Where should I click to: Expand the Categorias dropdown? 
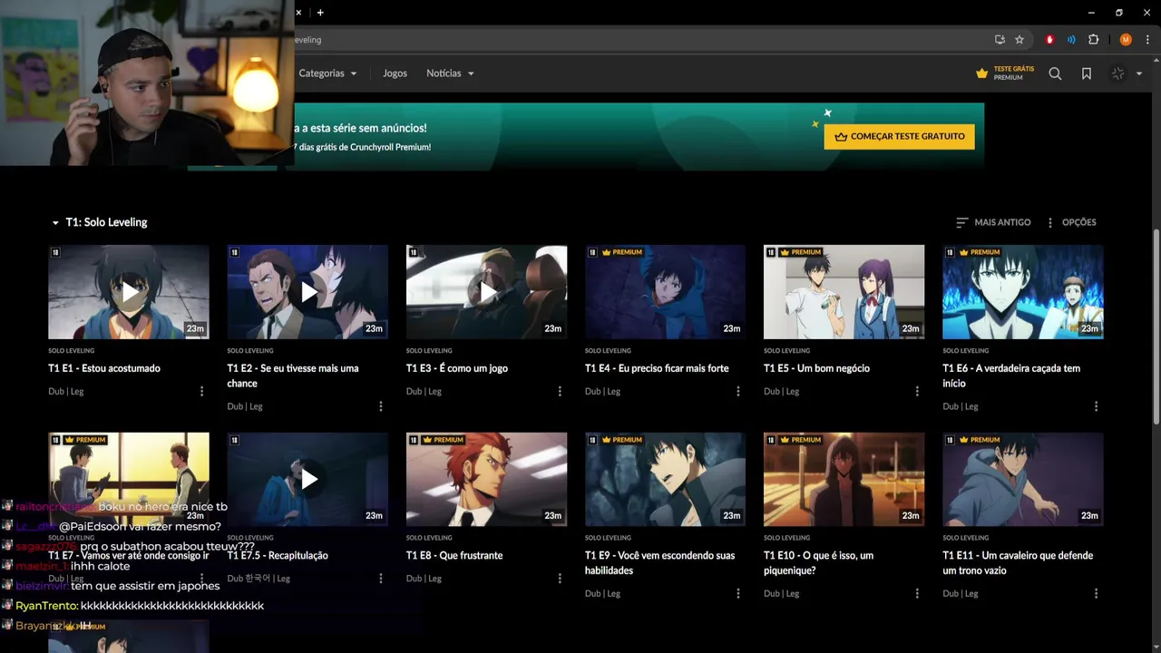coord(327,73)
